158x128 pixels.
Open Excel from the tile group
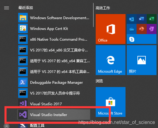click(151, 19)
